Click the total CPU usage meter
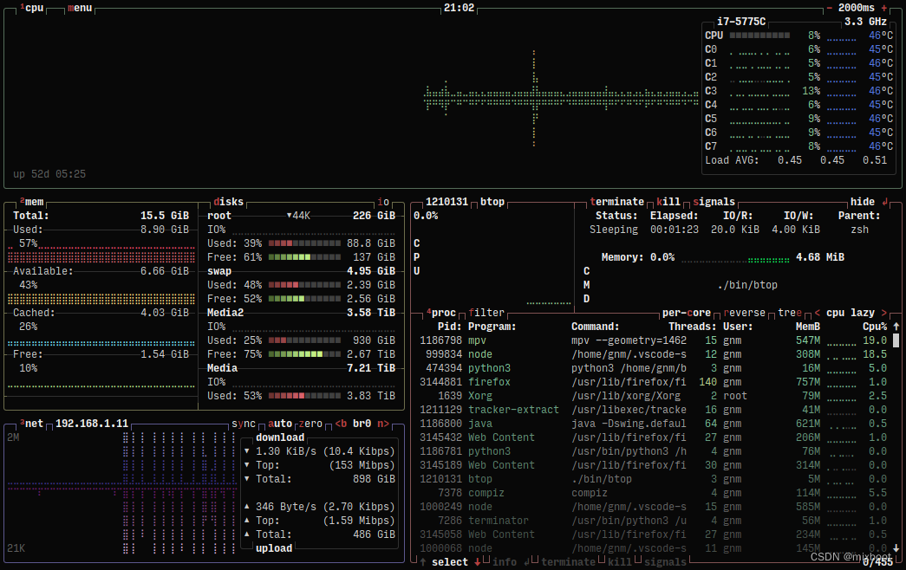 (x=759, y=36)
